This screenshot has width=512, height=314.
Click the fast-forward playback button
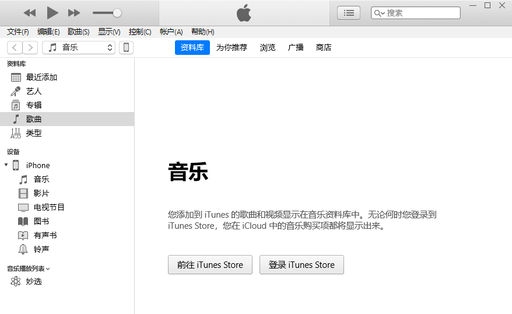tap(74, 13)
